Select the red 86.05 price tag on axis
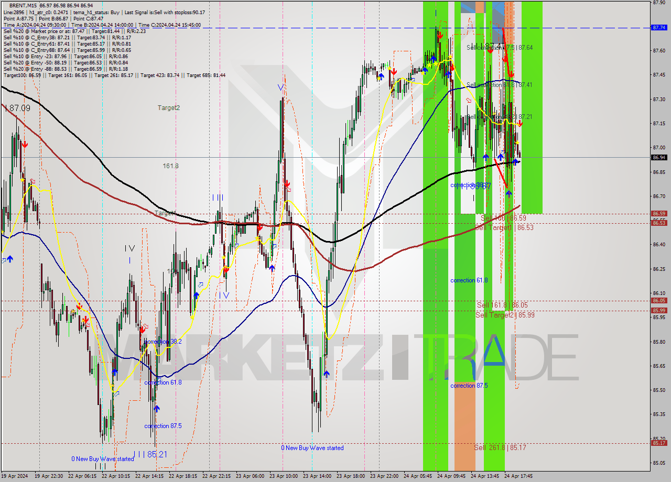Viewport: 671px width, 482px height. click(x=658, y=300)
